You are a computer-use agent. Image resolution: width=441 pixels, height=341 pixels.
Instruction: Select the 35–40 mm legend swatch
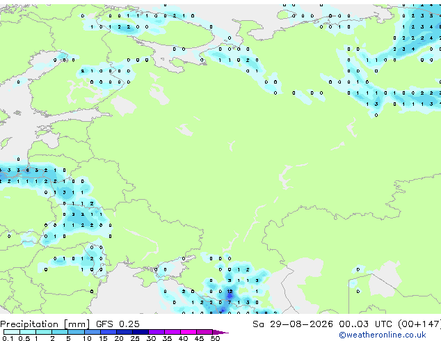[x=172, y=332]
